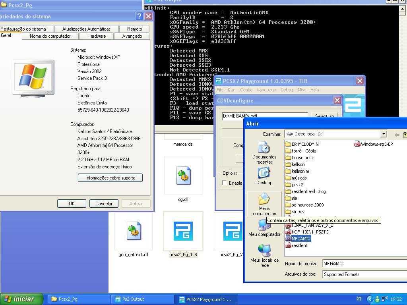Open the Iniciar start menu
This screenshot has height=305, width=407.
(x=21, y=299)
